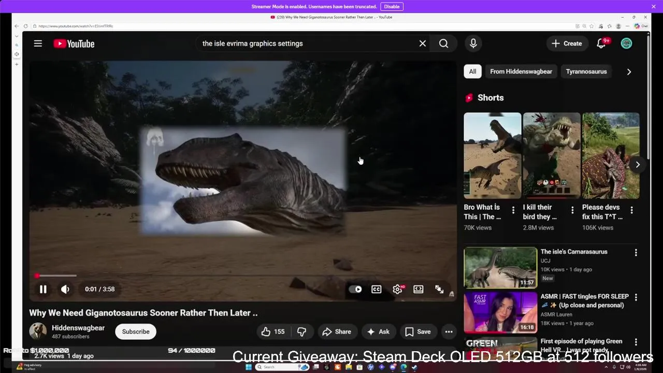
Task: Go to the YouTube home logo
Action: click(x=74, y=44)
